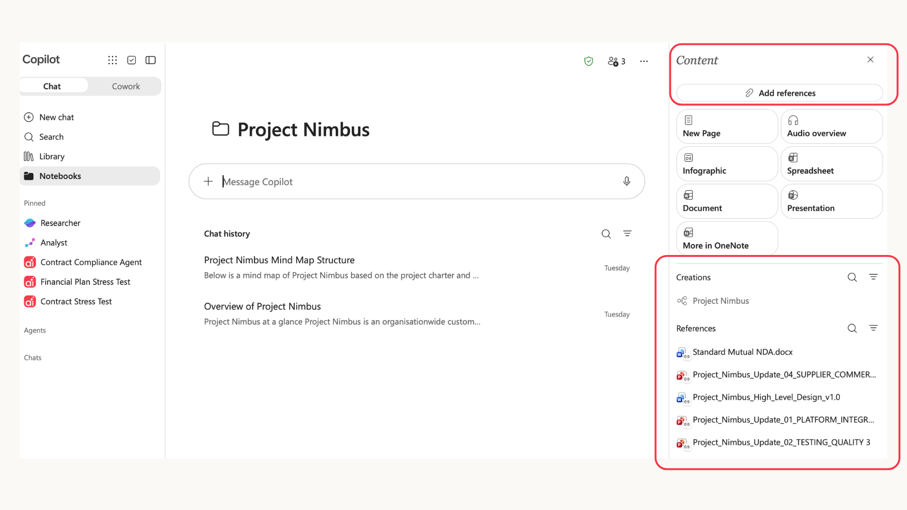This screenshot has height=510, width=907.
Task: Click the checkmark tasks icon beside Copilot
Action: tap(132, 60)
